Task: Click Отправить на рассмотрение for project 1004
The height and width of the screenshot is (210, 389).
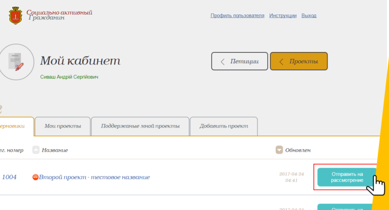Action: click(x=347, y=177)
